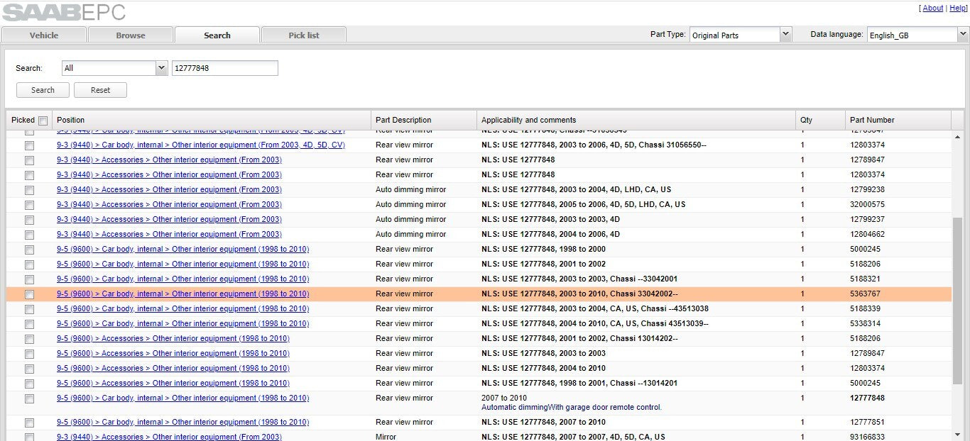The image size is (970, 441).
Task: Click part number 12777851 cell
Action: [x=867, y=422]
